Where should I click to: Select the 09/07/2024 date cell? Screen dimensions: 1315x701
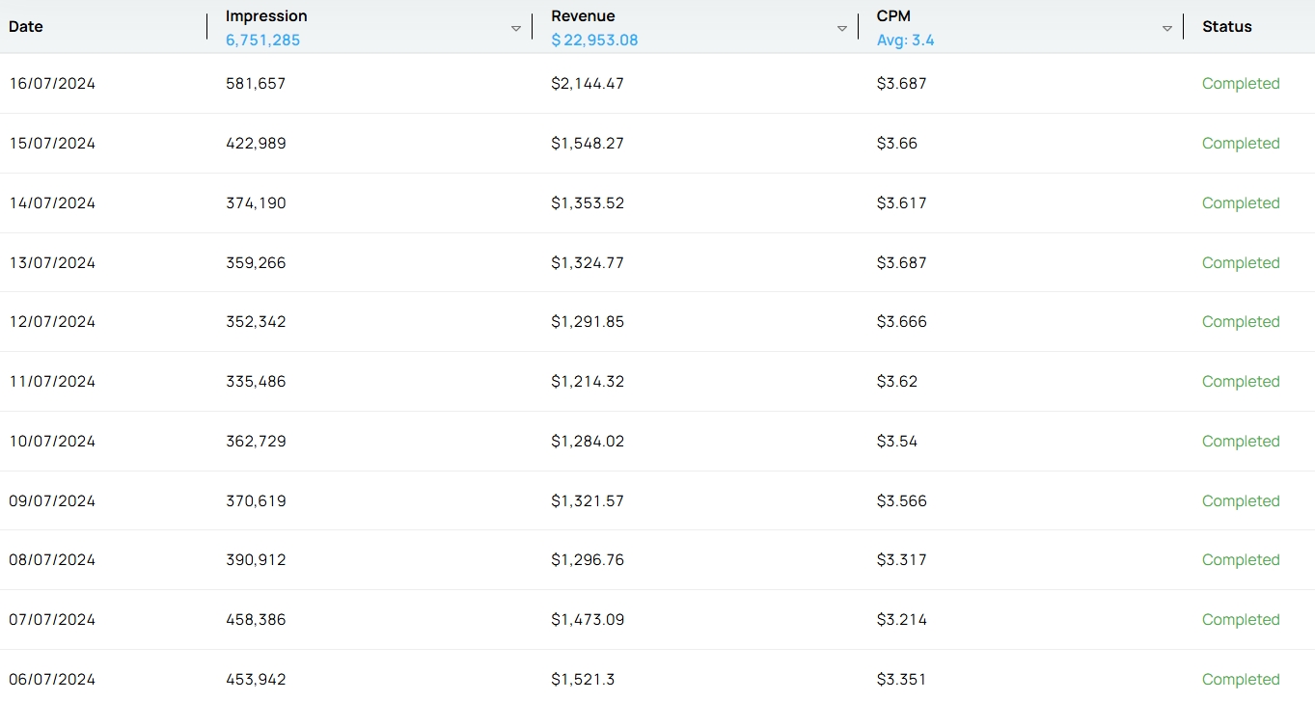click(52, 501)
